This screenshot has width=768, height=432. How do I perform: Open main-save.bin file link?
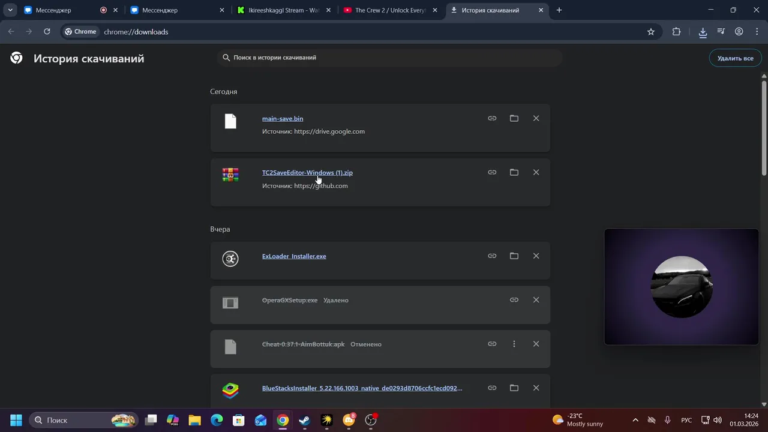point(283,119)
